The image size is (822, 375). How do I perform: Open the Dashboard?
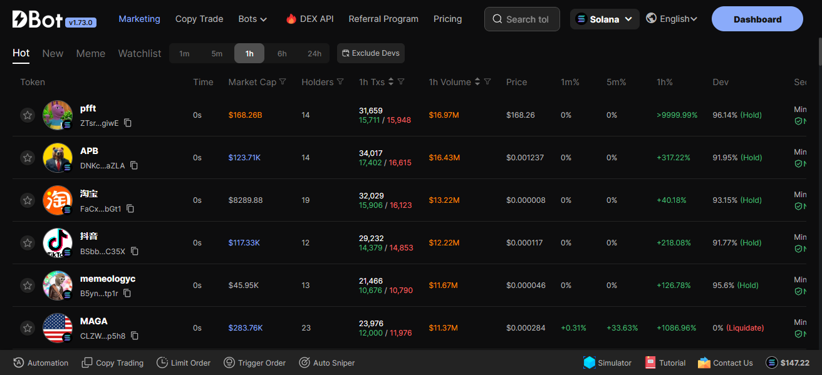[x=757, y=19]
